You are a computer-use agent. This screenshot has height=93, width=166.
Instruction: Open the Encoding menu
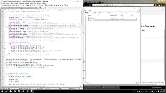(x=16, y=3)
